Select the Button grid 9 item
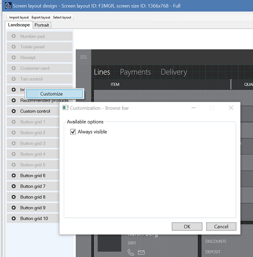Screen dimensions: 253x257 click(33, 208)
